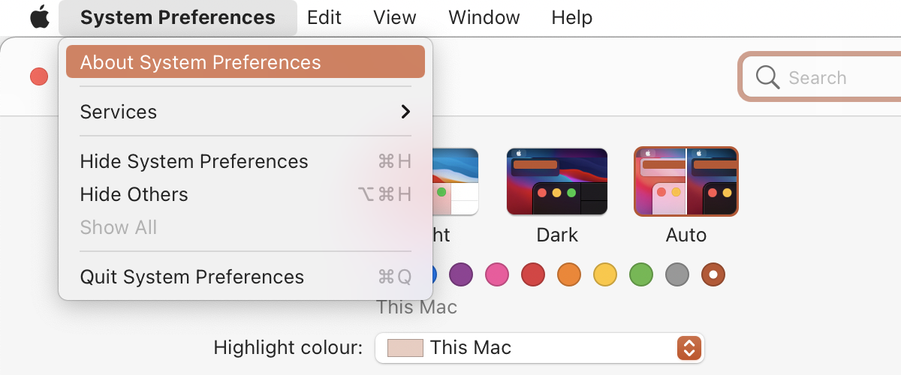Choose the green accent colour
The width and height of the screenshot is (901, 375).
point(641,274)
